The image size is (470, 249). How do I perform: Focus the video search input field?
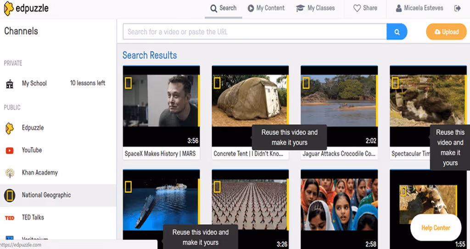point(255,32)
